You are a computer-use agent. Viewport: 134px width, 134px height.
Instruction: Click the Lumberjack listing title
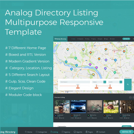(x=60, y=115)
